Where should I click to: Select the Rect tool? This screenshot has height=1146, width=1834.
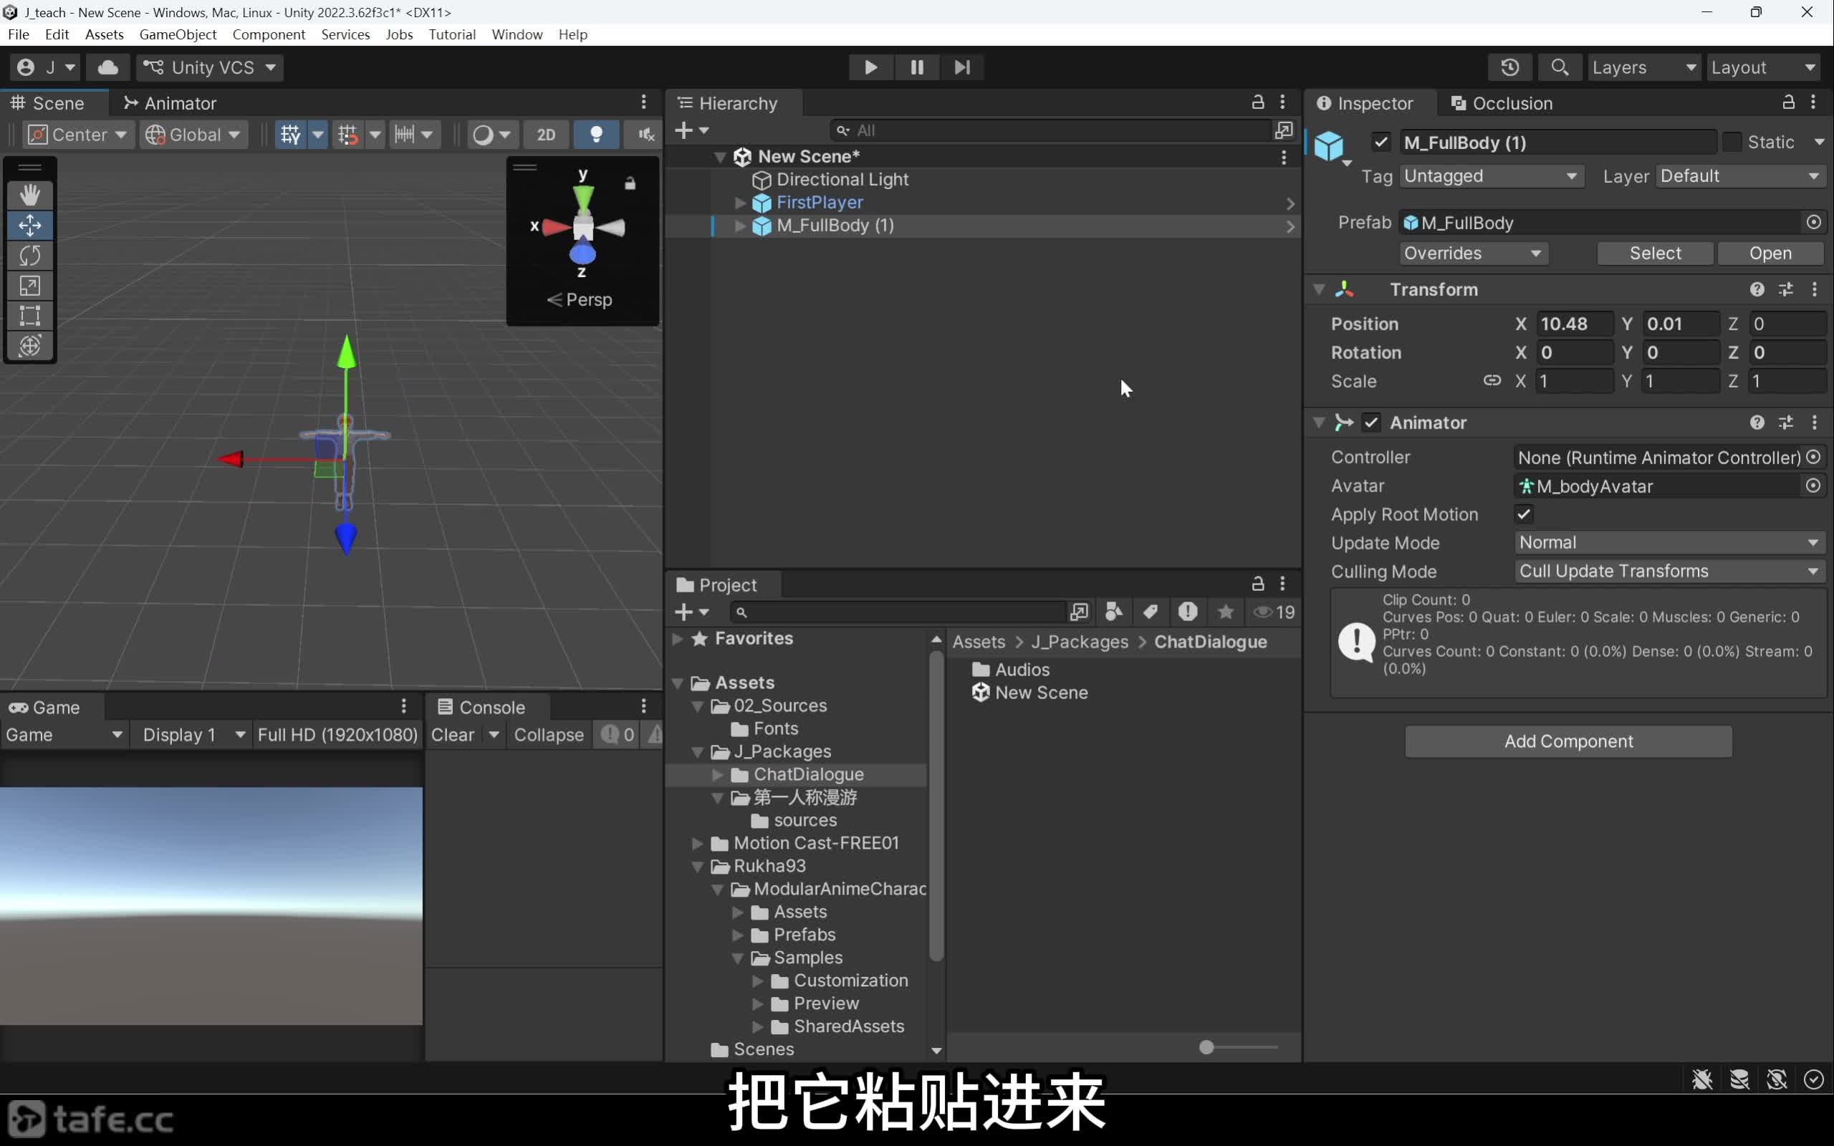point(30,315)
